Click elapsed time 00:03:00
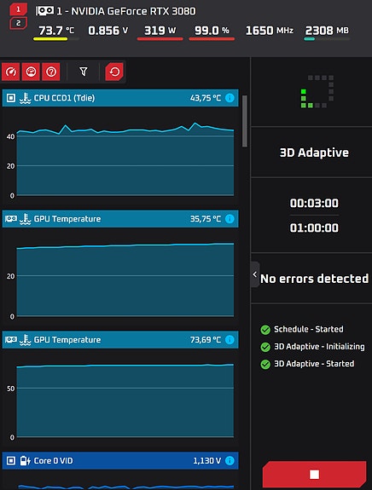The image size is (372, 490). click(314, 203)
